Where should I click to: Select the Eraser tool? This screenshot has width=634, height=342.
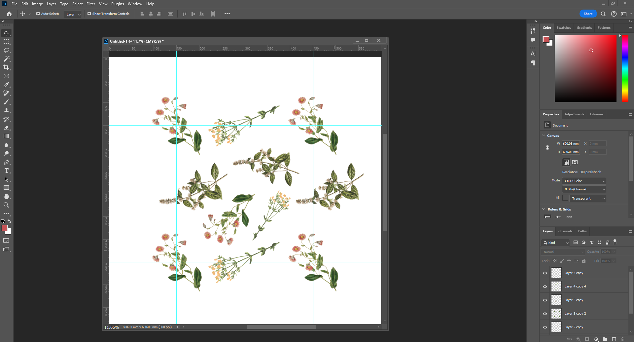[6, 128]
